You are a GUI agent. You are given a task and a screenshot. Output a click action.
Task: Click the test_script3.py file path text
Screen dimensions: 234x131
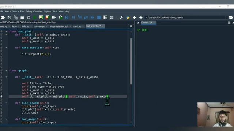[28, 23]
